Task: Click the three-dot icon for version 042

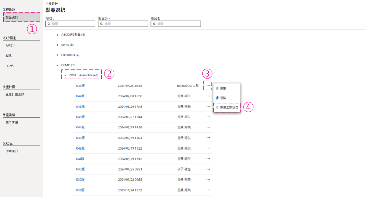Action: (208, 148)
